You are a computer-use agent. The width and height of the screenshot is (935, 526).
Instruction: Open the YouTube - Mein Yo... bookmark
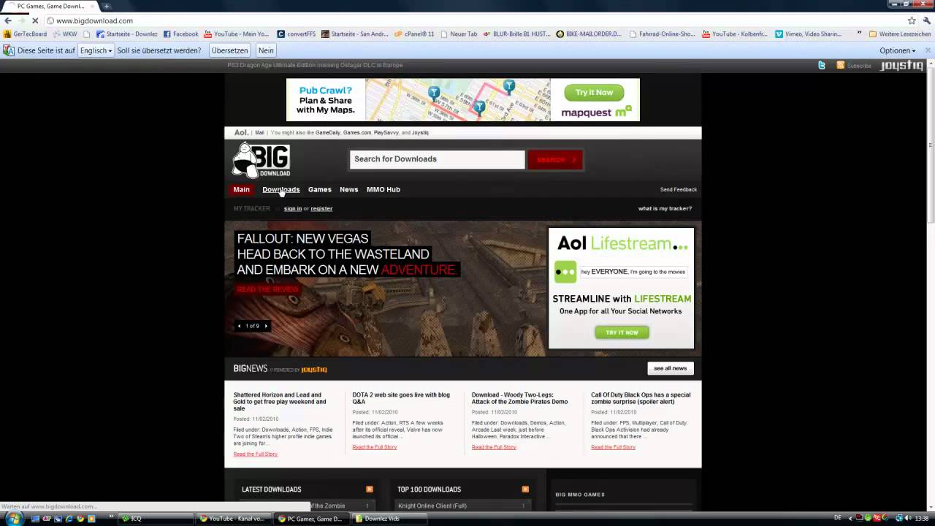pos(237,34)
